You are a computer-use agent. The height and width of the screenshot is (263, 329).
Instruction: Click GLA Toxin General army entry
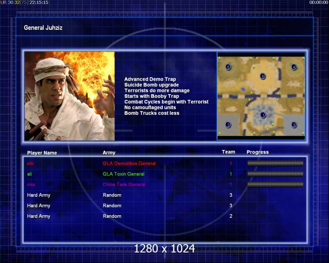tap(124, 174)
